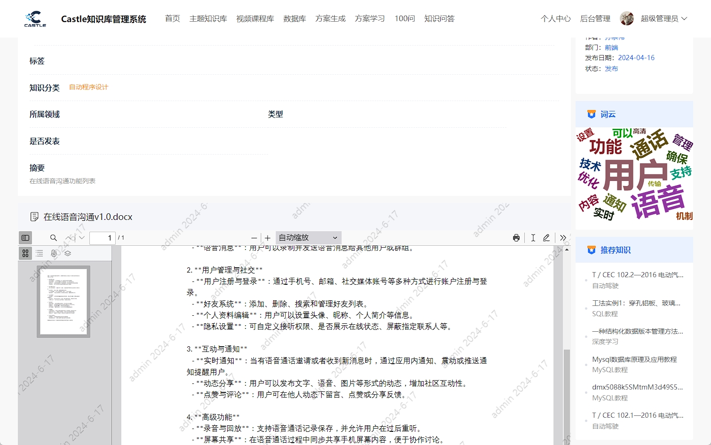Switch to the 视频课程库 menu item
Viewport: 711px width, 445px height.
click(x=255, y=18)
